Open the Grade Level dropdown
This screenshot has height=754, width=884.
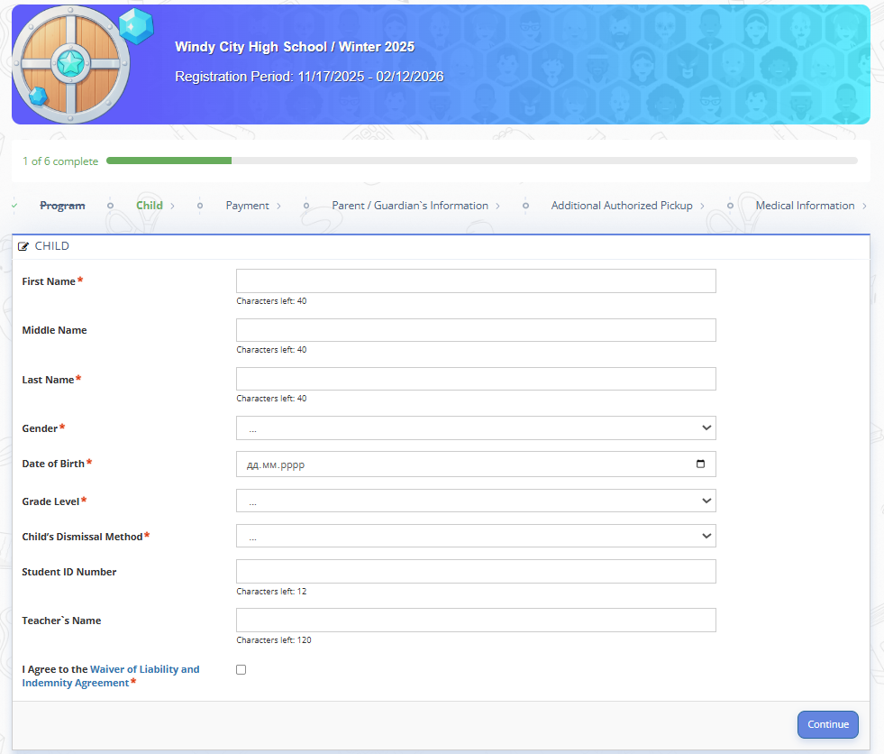point(476,500)
